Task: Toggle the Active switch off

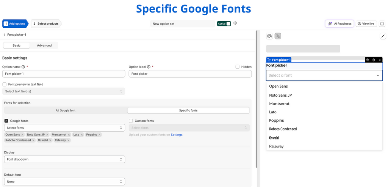Action: [224, 24]
